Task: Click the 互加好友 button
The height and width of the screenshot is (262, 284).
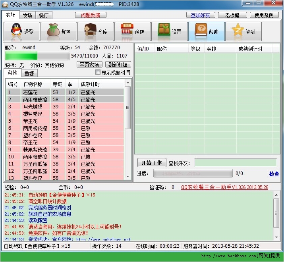Action: 201,15
